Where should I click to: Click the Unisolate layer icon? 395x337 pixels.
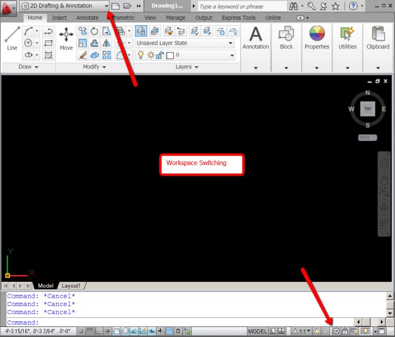pyautogui.click(x=207, y=31)
